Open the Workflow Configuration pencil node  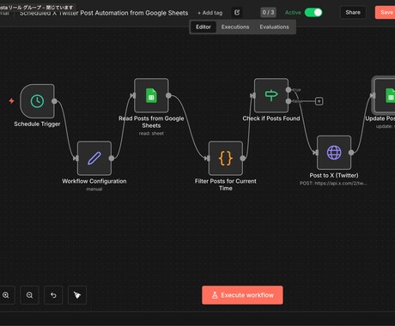[x=94, y=158]
